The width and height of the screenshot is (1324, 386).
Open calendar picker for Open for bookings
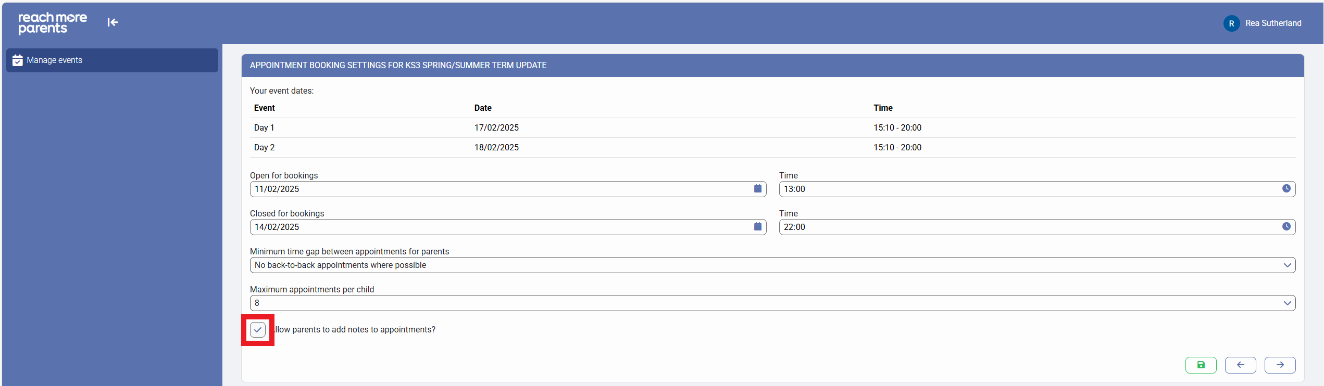coord(757,189)
